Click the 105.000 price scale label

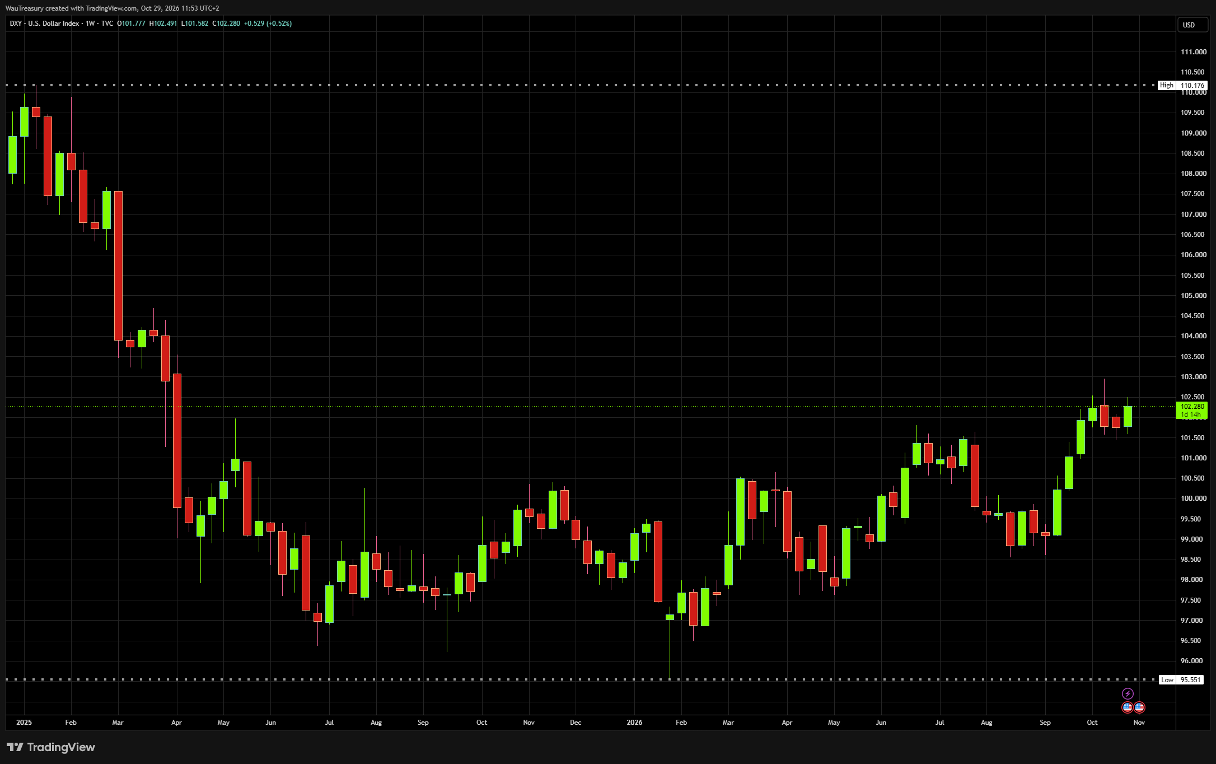pos(1194,296)
